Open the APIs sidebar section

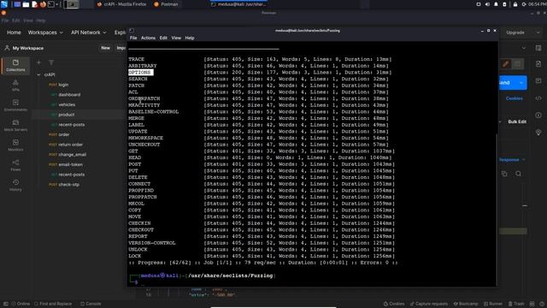[15, 85]
